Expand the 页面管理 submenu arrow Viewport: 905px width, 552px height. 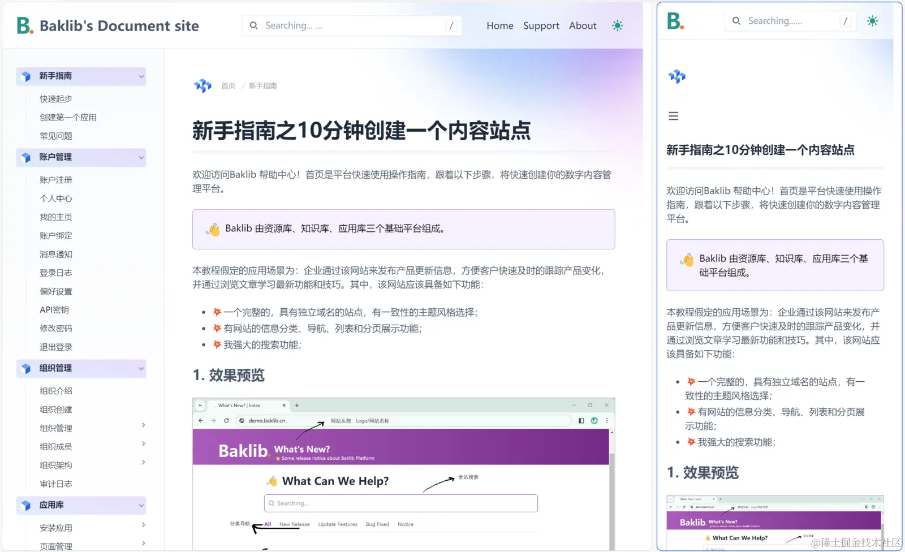coord(144,544)
